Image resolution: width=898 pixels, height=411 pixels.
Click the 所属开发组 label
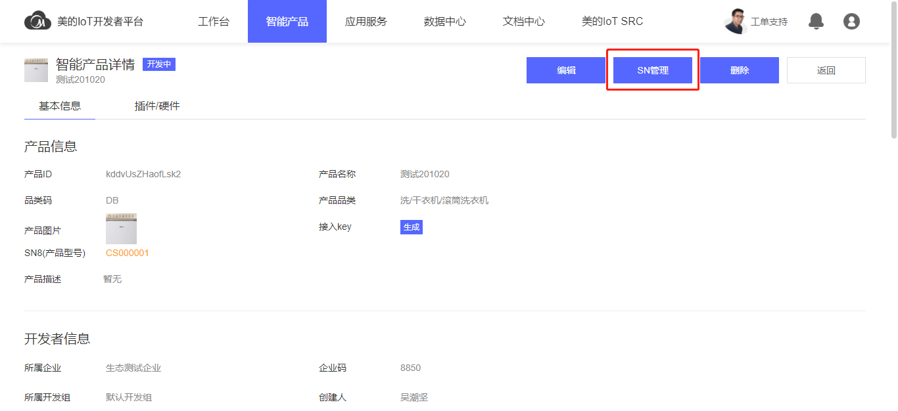tap(47, 397)
